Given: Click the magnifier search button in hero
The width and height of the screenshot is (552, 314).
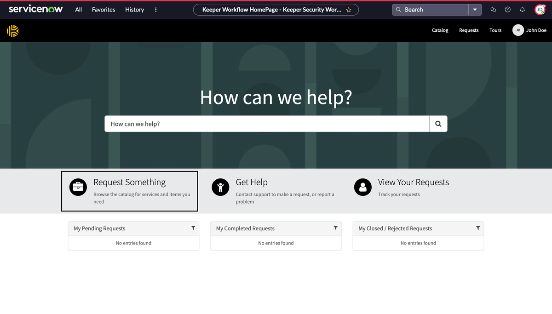Looking at the screenshot, I should point(438,124).
